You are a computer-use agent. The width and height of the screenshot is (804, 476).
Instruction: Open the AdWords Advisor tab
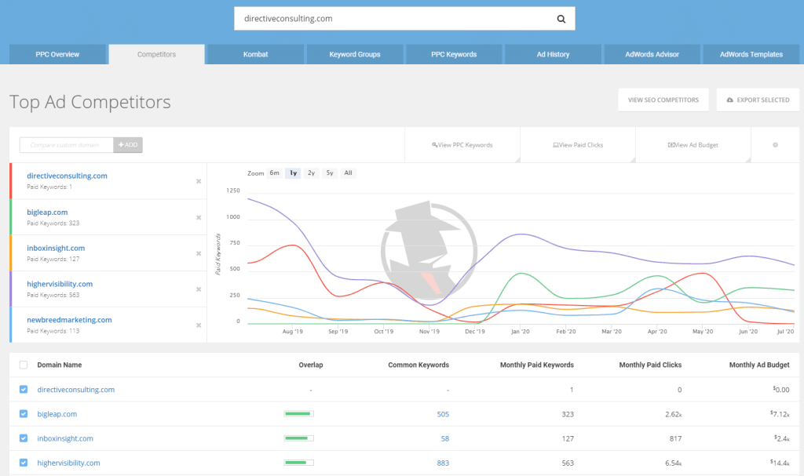tap(652, 54)
